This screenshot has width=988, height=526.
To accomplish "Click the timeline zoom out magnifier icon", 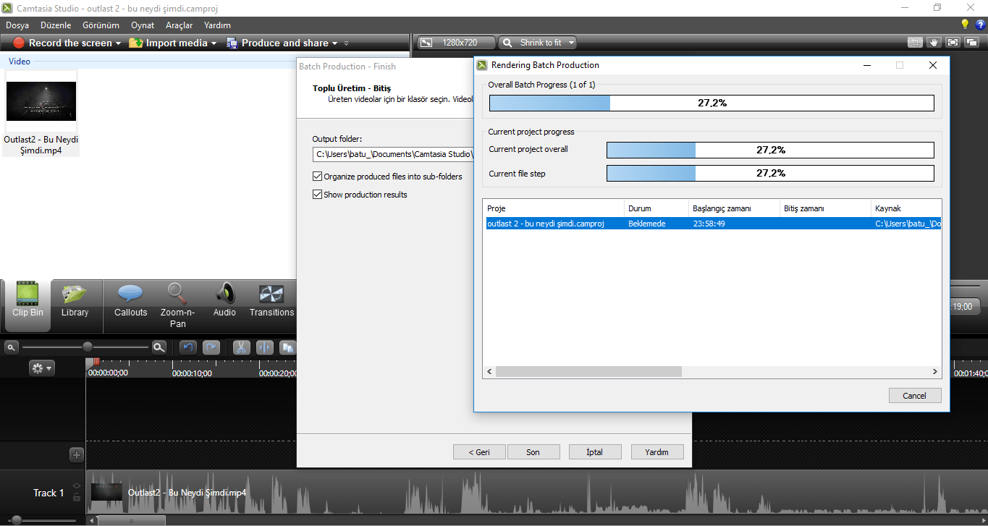I will pos(12,347).
